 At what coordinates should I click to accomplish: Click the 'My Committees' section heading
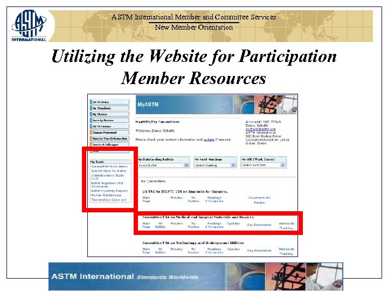coord(153,181)
